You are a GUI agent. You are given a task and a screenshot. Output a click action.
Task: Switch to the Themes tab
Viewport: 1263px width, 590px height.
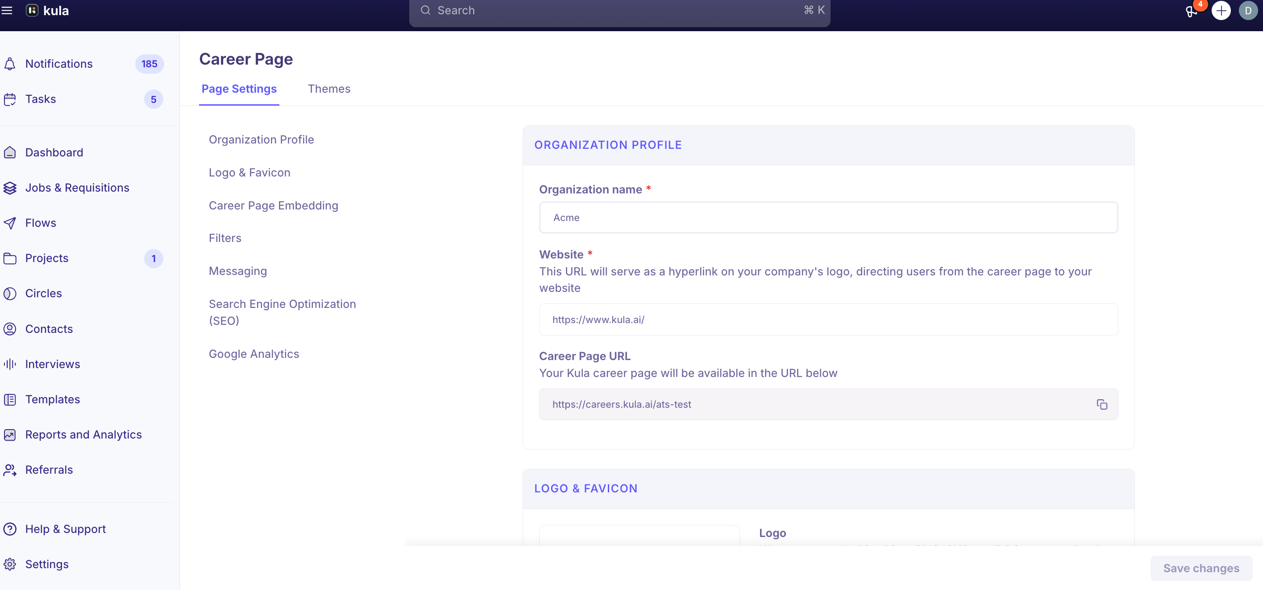[329, 89]
